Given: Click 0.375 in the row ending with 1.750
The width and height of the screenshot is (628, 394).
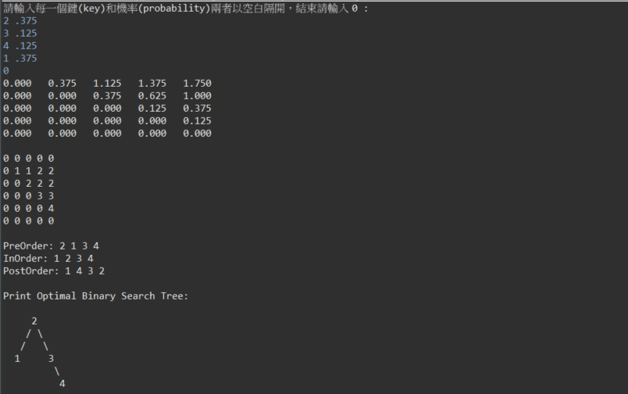Looking at the screenshot, I should point(62,84).
